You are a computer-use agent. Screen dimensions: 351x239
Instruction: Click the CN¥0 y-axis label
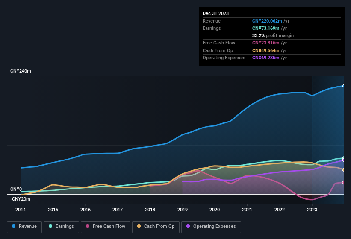click(16, 189)
